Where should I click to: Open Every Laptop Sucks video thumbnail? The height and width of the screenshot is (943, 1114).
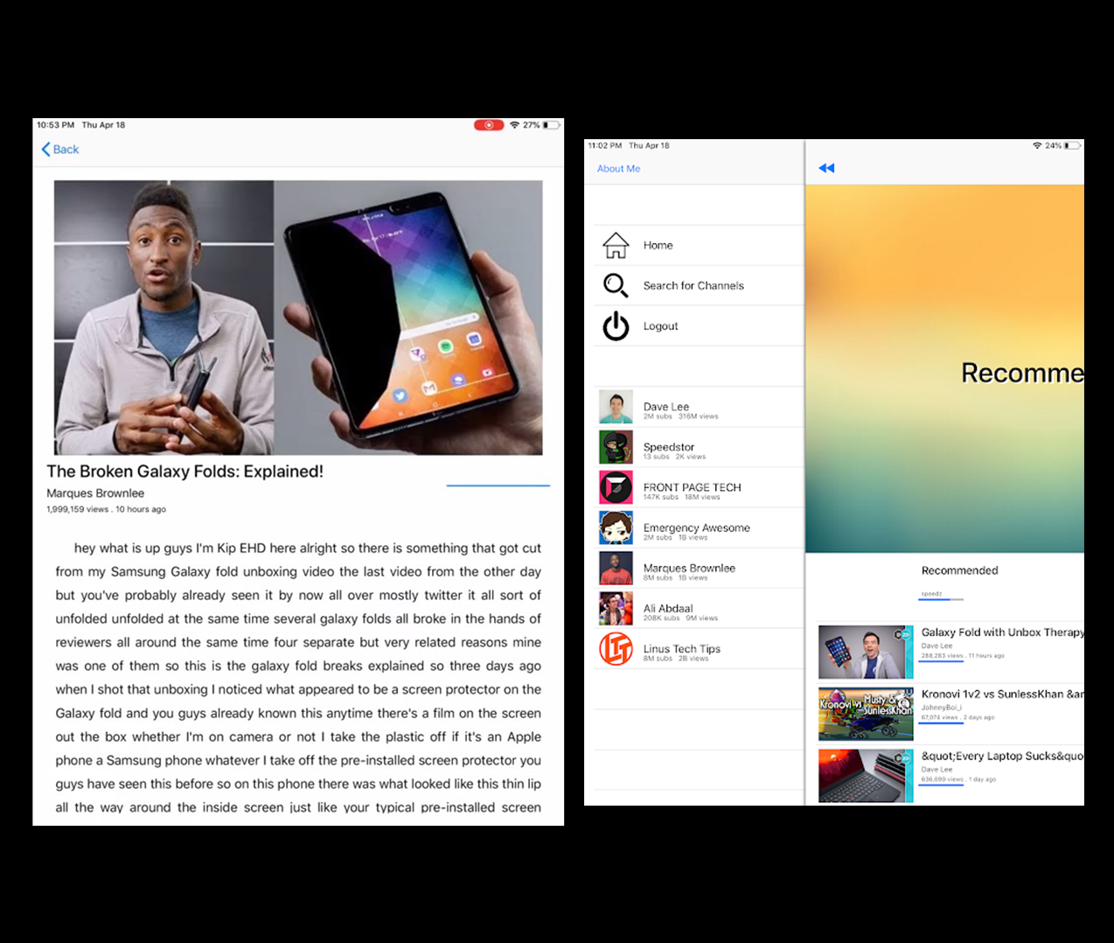tap(866, 776)
